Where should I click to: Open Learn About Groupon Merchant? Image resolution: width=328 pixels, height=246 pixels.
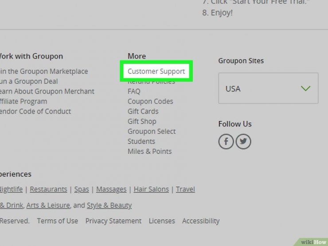pyautogui.click(x=47, y=91)
